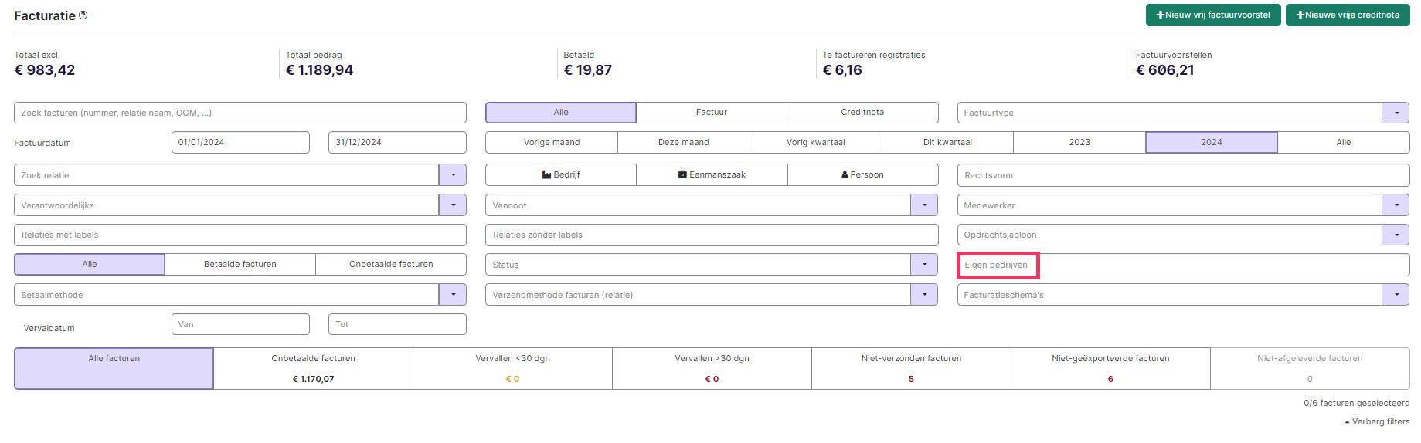Click the 31/12/2024 end date field
Screen dimensions: 1421x443
point(397,142)
